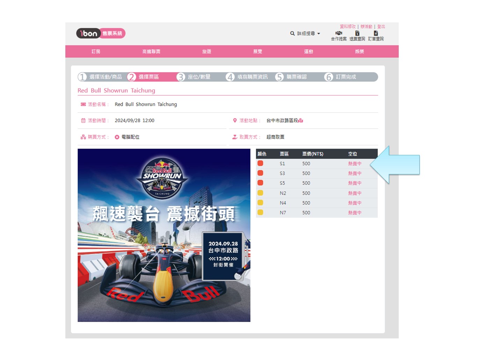Click the yellow swatch for zone N7

point(260,213)
